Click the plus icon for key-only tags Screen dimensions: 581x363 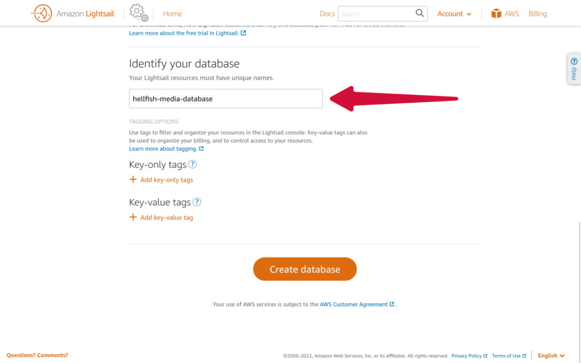[133, 180]
